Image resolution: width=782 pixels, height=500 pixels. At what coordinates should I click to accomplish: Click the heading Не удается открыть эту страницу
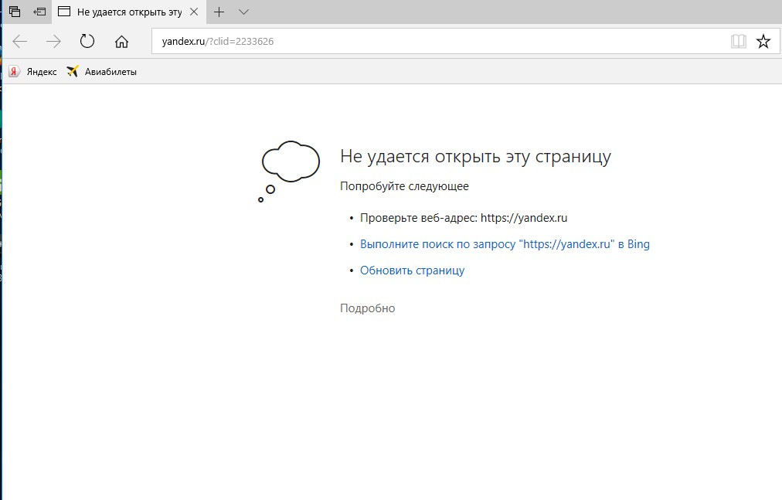click(475, 157)
